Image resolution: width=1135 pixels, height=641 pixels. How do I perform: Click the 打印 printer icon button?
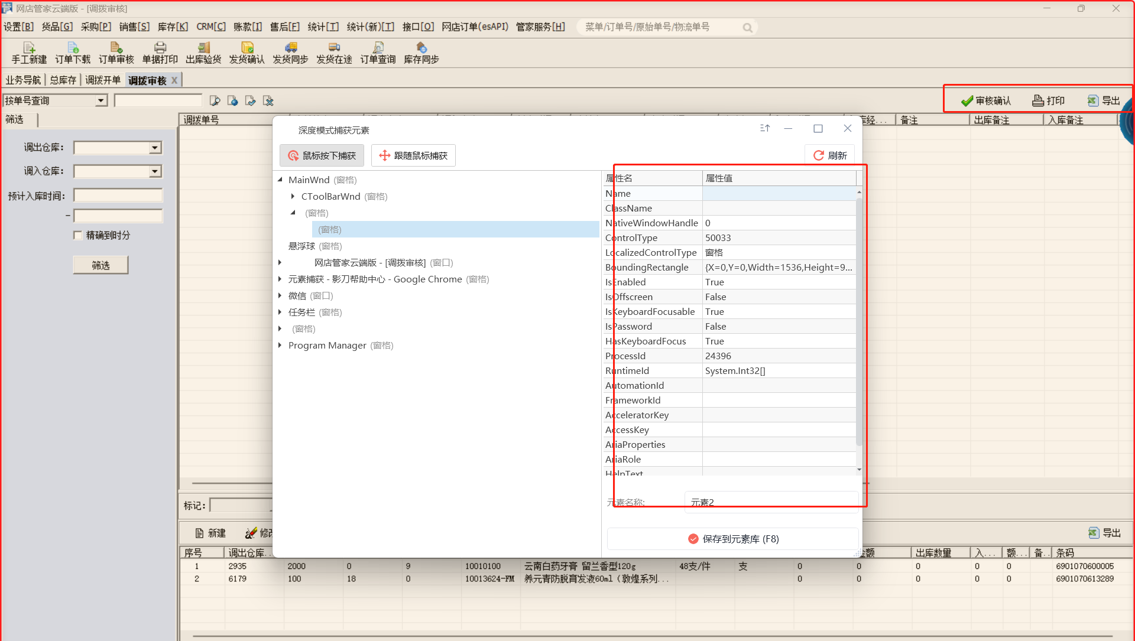point(1038,101)
